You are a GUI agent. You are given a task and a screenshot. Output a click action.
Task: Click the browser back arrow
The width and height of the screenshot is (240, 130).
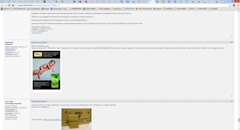[2, 5]
